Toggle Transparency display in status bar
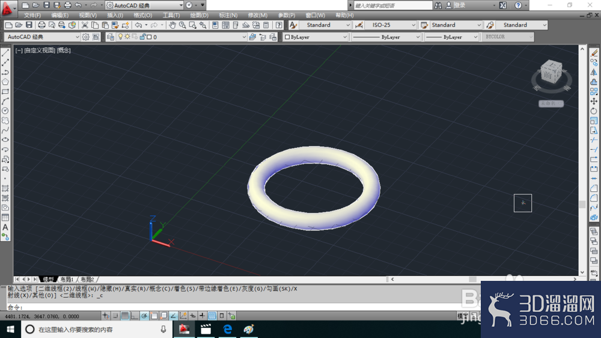The width and height of the screenshot is (601, 338). click(212, 316)
